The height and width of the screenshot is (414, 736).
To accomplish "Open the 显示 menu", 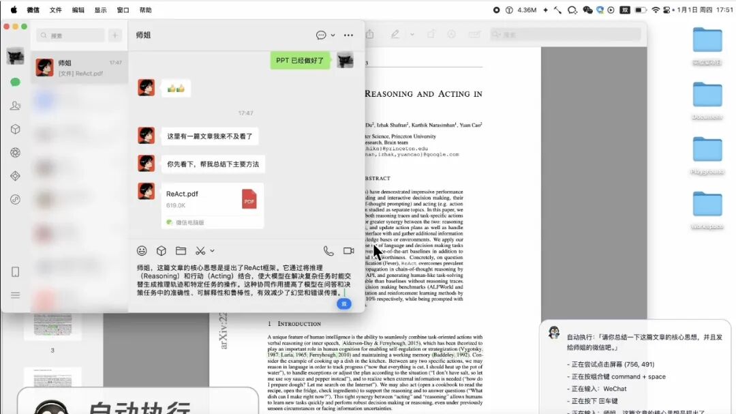I will point(100,10).
